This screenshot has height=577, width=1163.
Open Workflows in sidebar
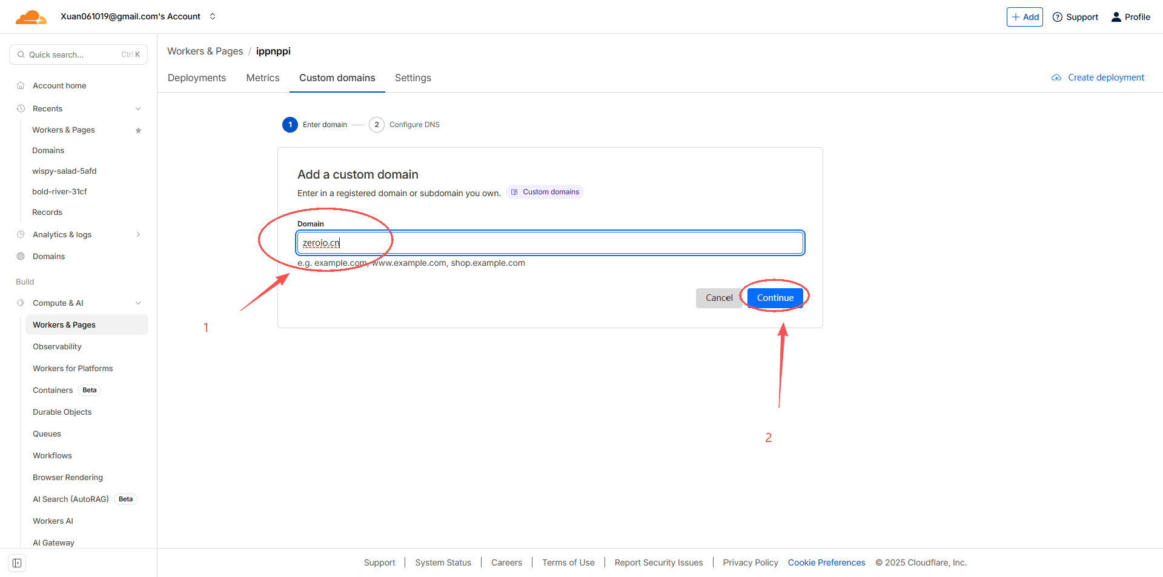pyautogui.click(x=52, y=455)
